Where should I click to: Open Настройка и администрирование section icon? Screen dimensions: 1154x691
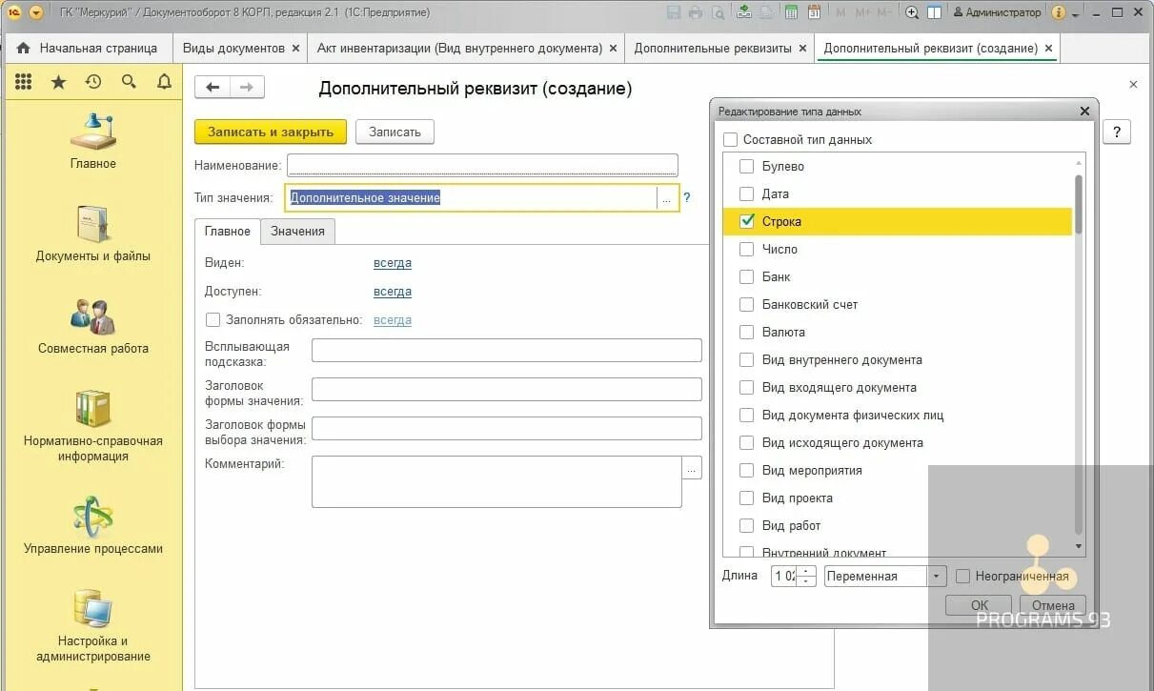(x=93, y=609)
